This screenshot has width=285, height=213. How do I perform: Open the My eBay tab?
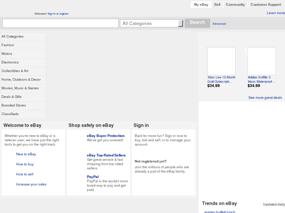pyautogui.click(x=201, y=5)
